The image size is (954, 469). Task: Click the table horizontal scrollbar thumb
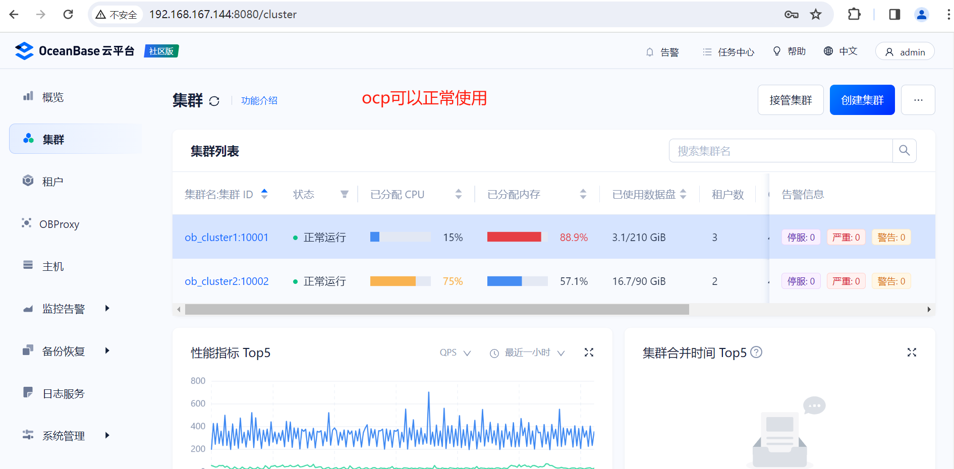[x=437, y=309]
